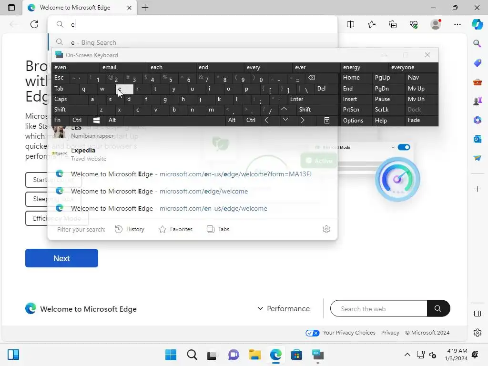
Task: Click the Task View icon in taskbar
Action: (x=212, y=355)
